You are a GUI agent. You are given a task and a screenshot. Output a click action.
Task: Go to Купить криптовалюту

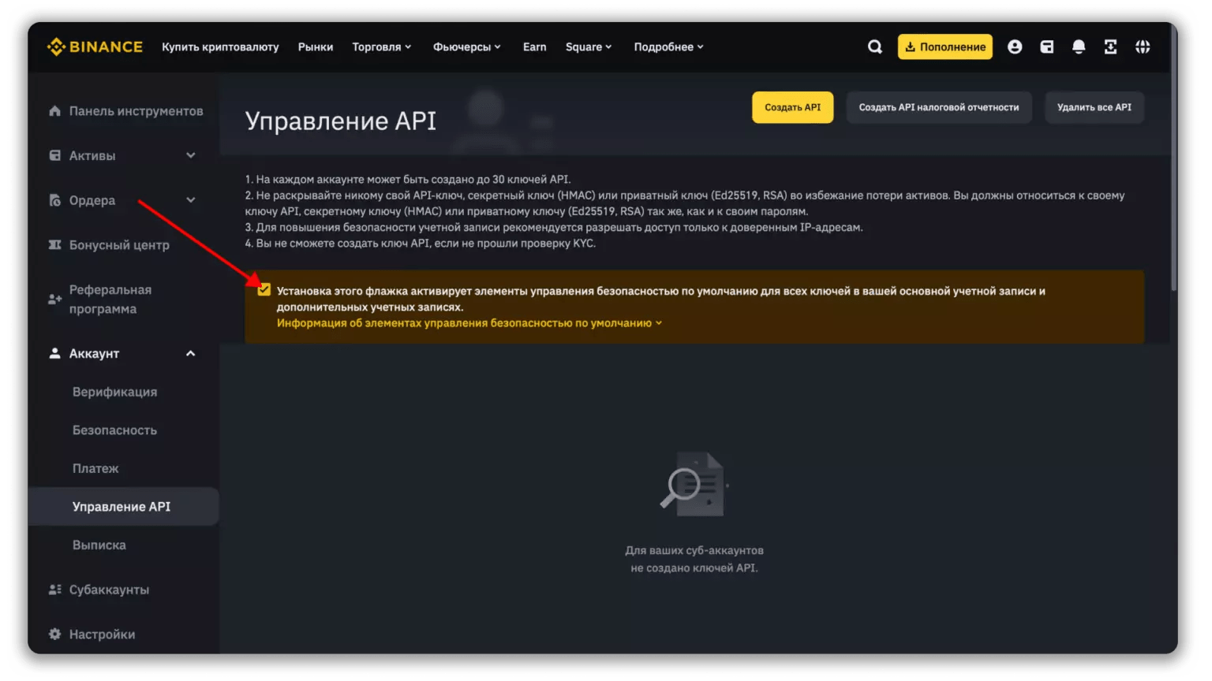point(220,47)
